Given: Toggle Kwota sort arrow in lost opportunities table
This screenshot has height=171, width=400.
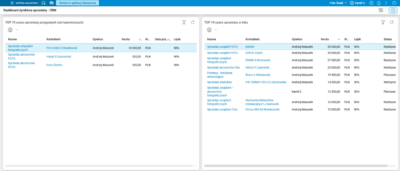Looking at the screenshot, I should coord(140,39).
